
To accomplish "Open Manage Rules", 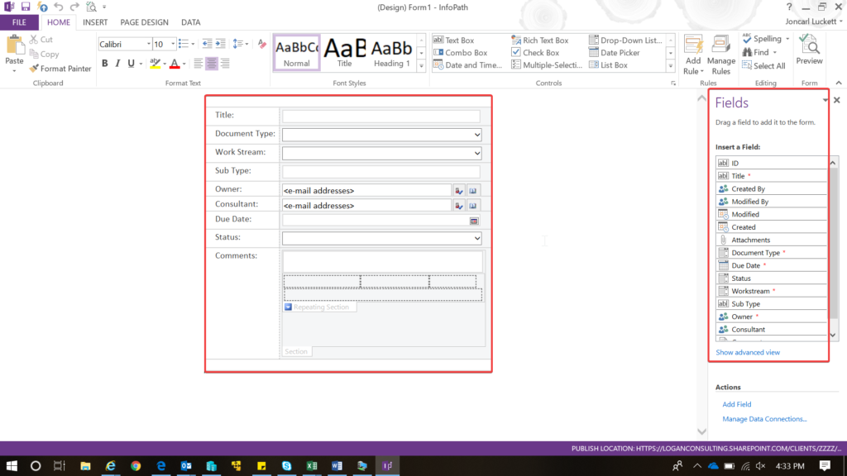I will (721, 55).
